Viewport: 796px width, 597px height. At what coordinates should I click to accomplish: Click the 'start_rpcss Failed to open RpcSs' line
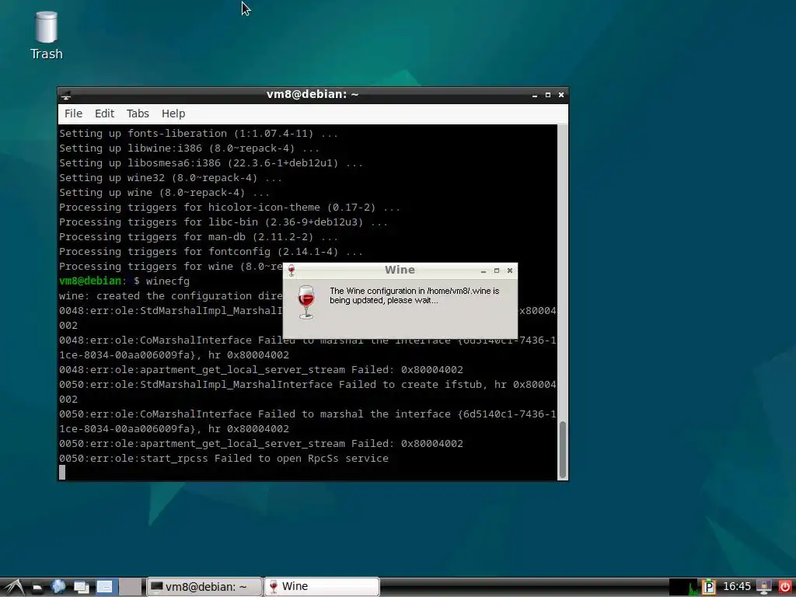pyautogui.click(x=224, y=459)
